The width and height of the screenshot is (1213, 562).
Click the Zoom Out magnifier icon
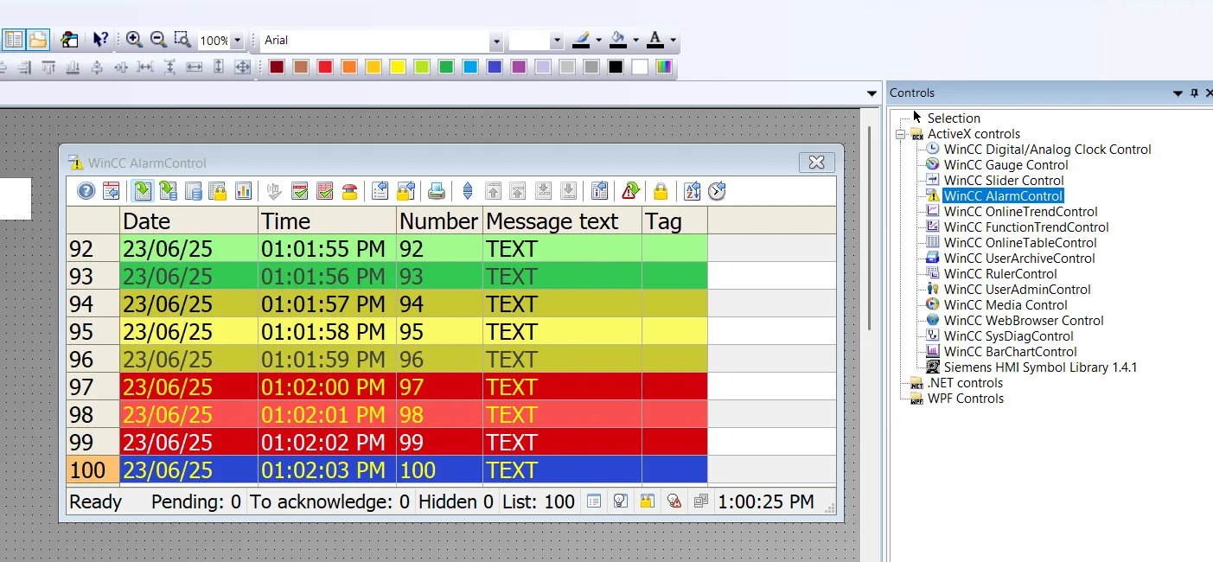pos(158,40)
